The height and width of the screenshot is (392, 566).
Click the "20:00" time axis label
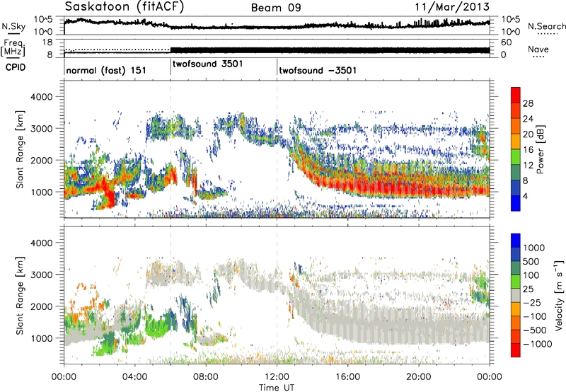pyautogui.click(x=418, y=377)
